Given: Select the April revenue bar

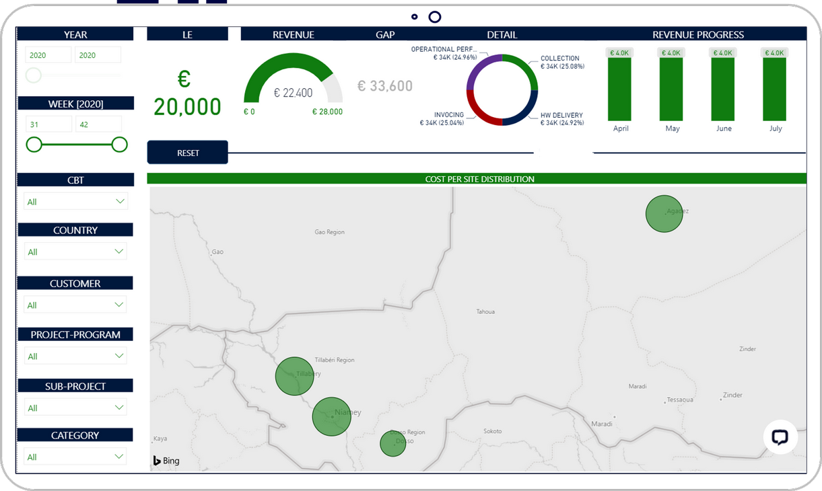Looking at the screenshot, I should coord(619,89).
